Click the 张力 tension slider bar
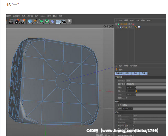Image resolution: width=168 pixels, height=136 pixels. click(x=149, y=109)
